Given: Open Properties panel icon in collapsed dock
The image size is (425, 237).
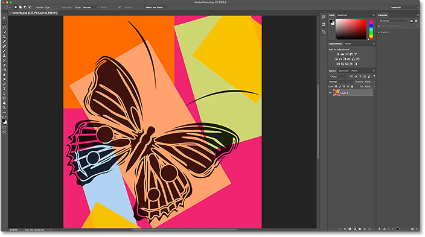Looking at the screenshot, I should pyautogui.click(x=324, y=24).
